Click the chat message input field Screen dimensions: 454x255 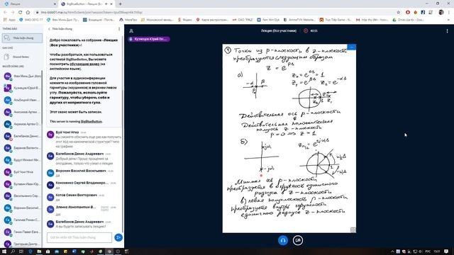coord(79,237)
